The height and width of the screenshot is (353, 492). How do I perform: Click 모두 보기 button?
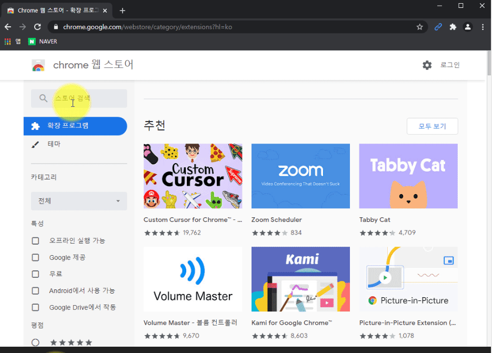pos(432,126)
